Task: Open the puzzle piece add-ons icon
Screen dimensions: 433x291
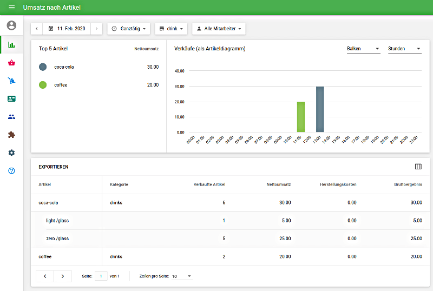Action: 11,135
